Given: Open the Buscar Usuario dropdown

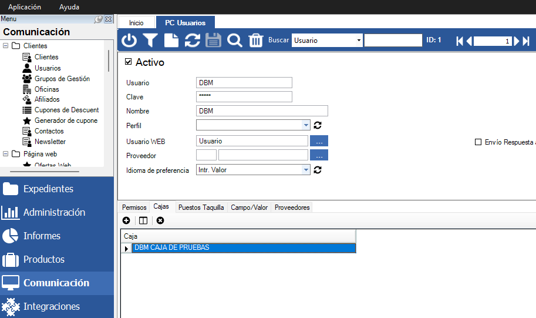Looking at the screenshot, I should pos(359,41).
